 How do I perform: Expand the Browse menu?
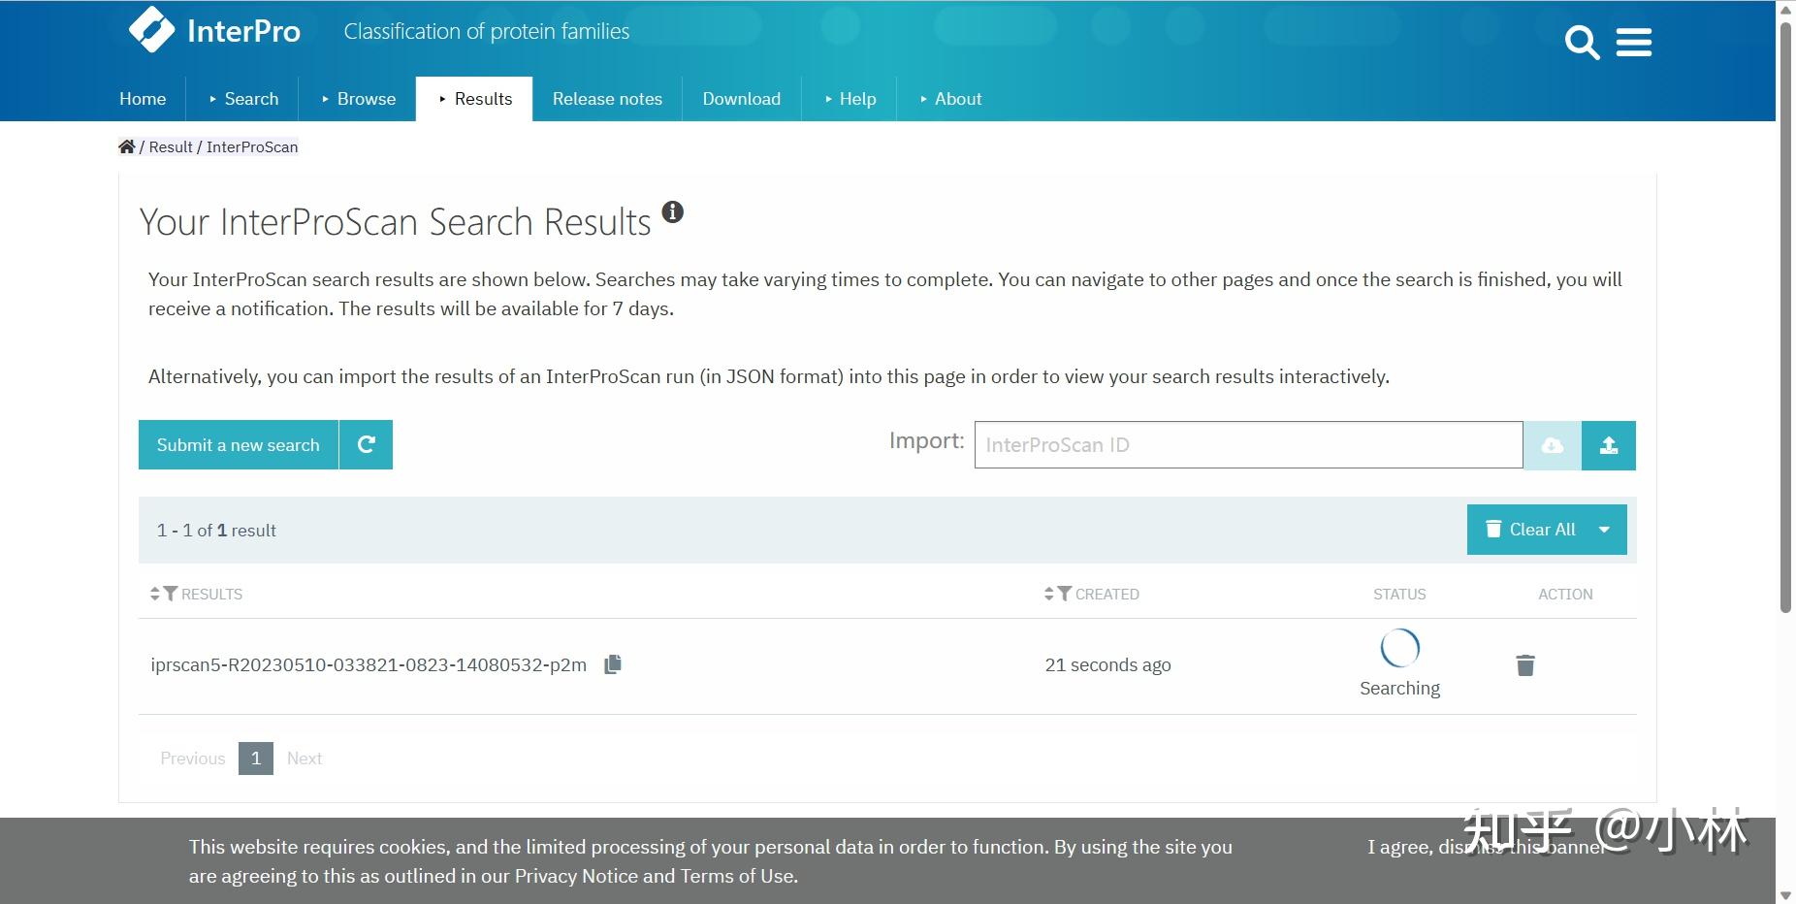coord(359,99)
